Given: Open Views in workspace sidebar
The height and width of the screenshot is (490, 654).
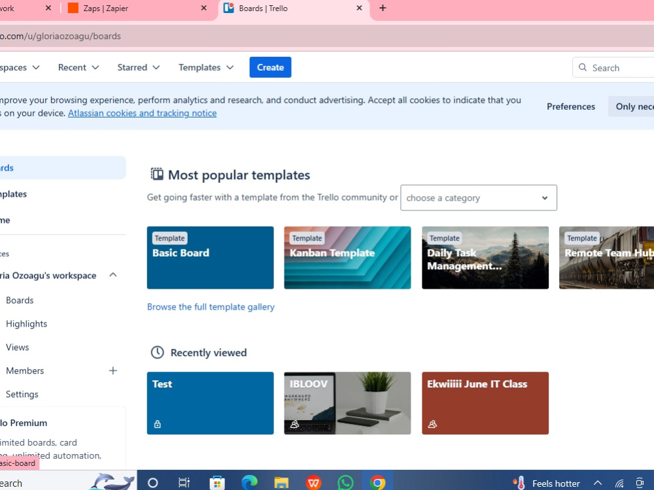Looking at the screenshot, I should click(18, 347).
